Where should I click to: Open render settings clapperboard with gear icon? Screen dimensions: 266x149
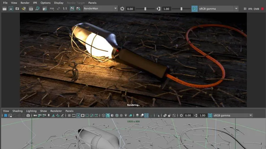(x=45, y=8)
